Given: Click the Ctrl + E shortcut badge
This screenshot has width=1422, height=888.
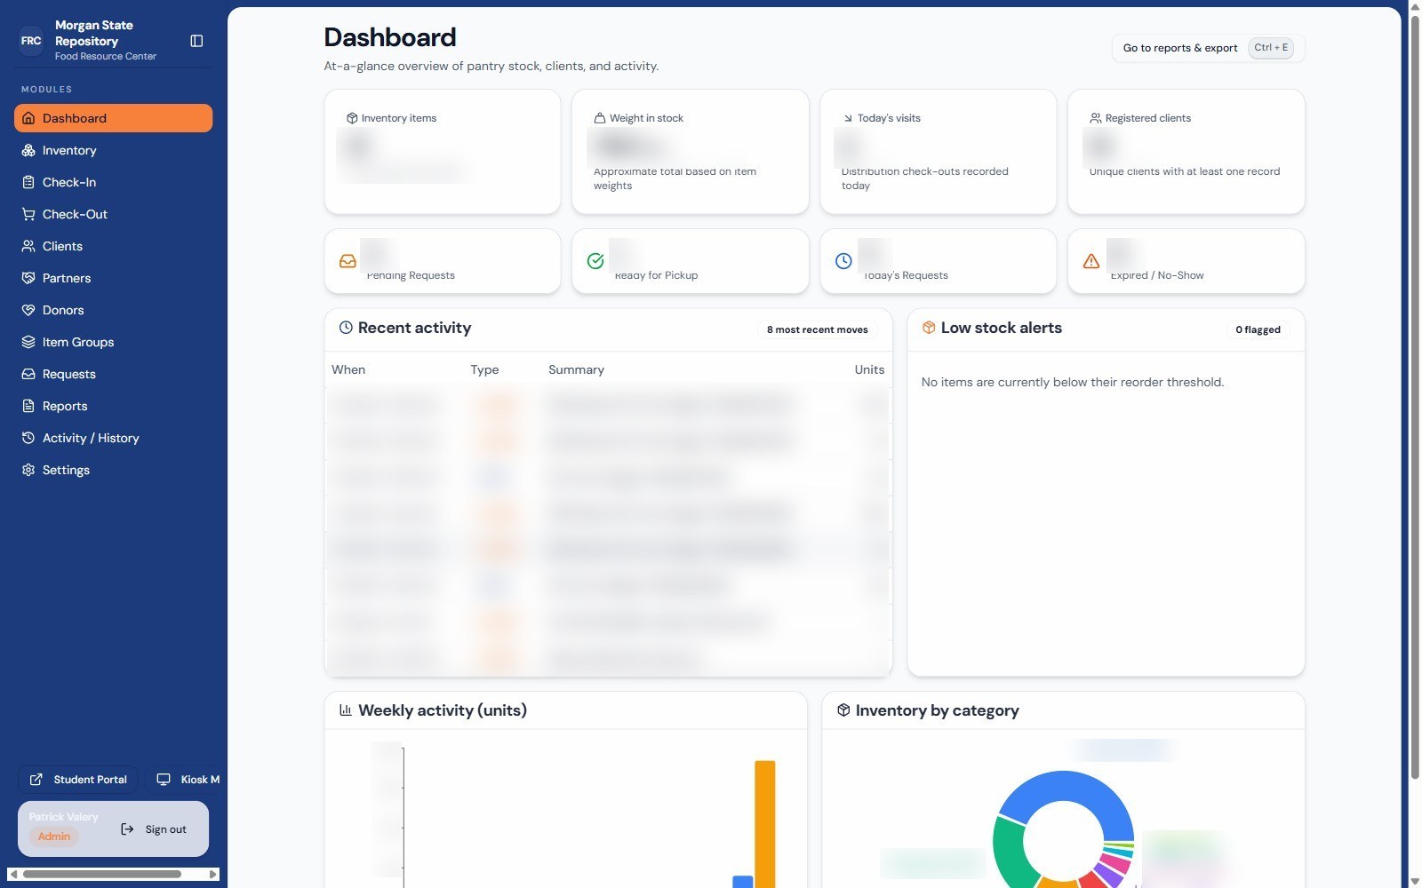Looking at the screenshot, I should click(x=1271, y=48).
